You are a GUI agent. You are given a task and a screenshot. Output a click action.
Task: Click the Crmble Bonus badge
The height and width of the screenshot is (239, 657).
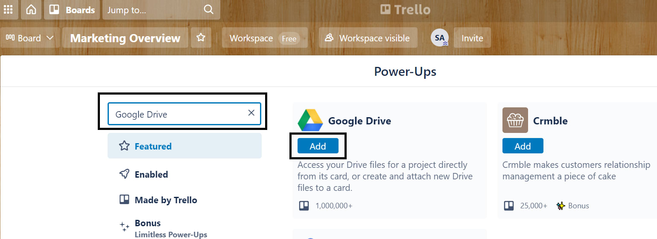[573, 206]
